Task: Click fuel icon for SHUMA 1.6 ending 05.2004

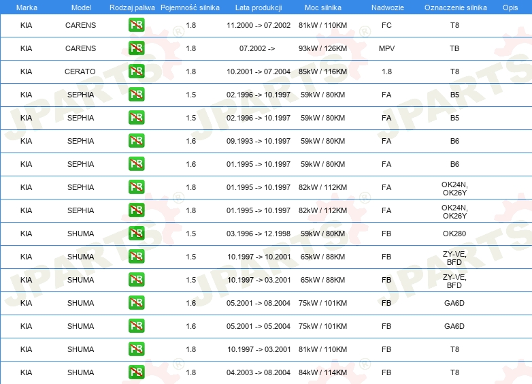Action: coord(136,326)
